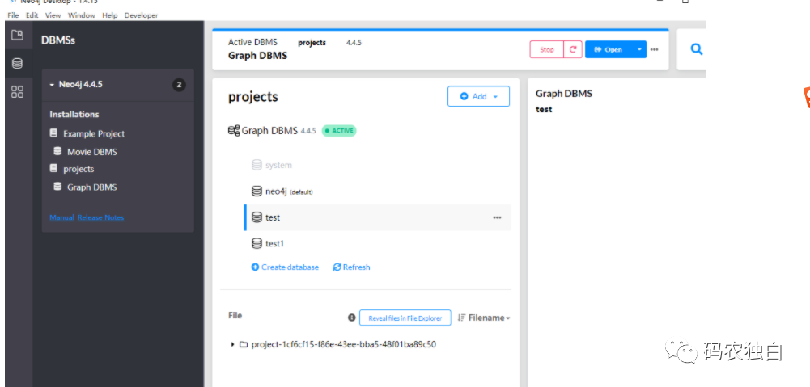Click Reveal files in File Explorer
The width and height of the screenshot is (810, 387).
point(405,318)
